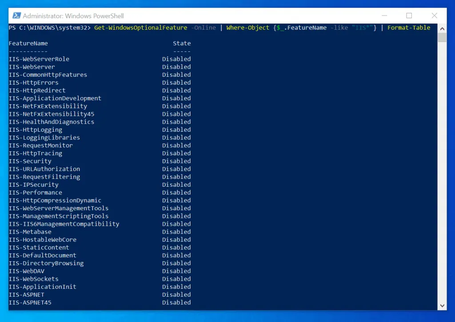Click the empty scrollbar track below thumb
The height and width of the screenshot is (322, 455).
pyautogui.click(x=442, y=172)
